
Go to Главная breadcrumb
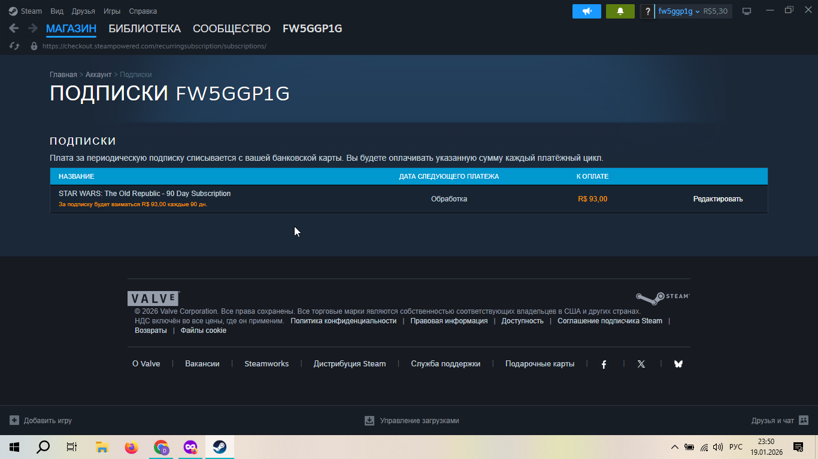click(x=63, y=75)
